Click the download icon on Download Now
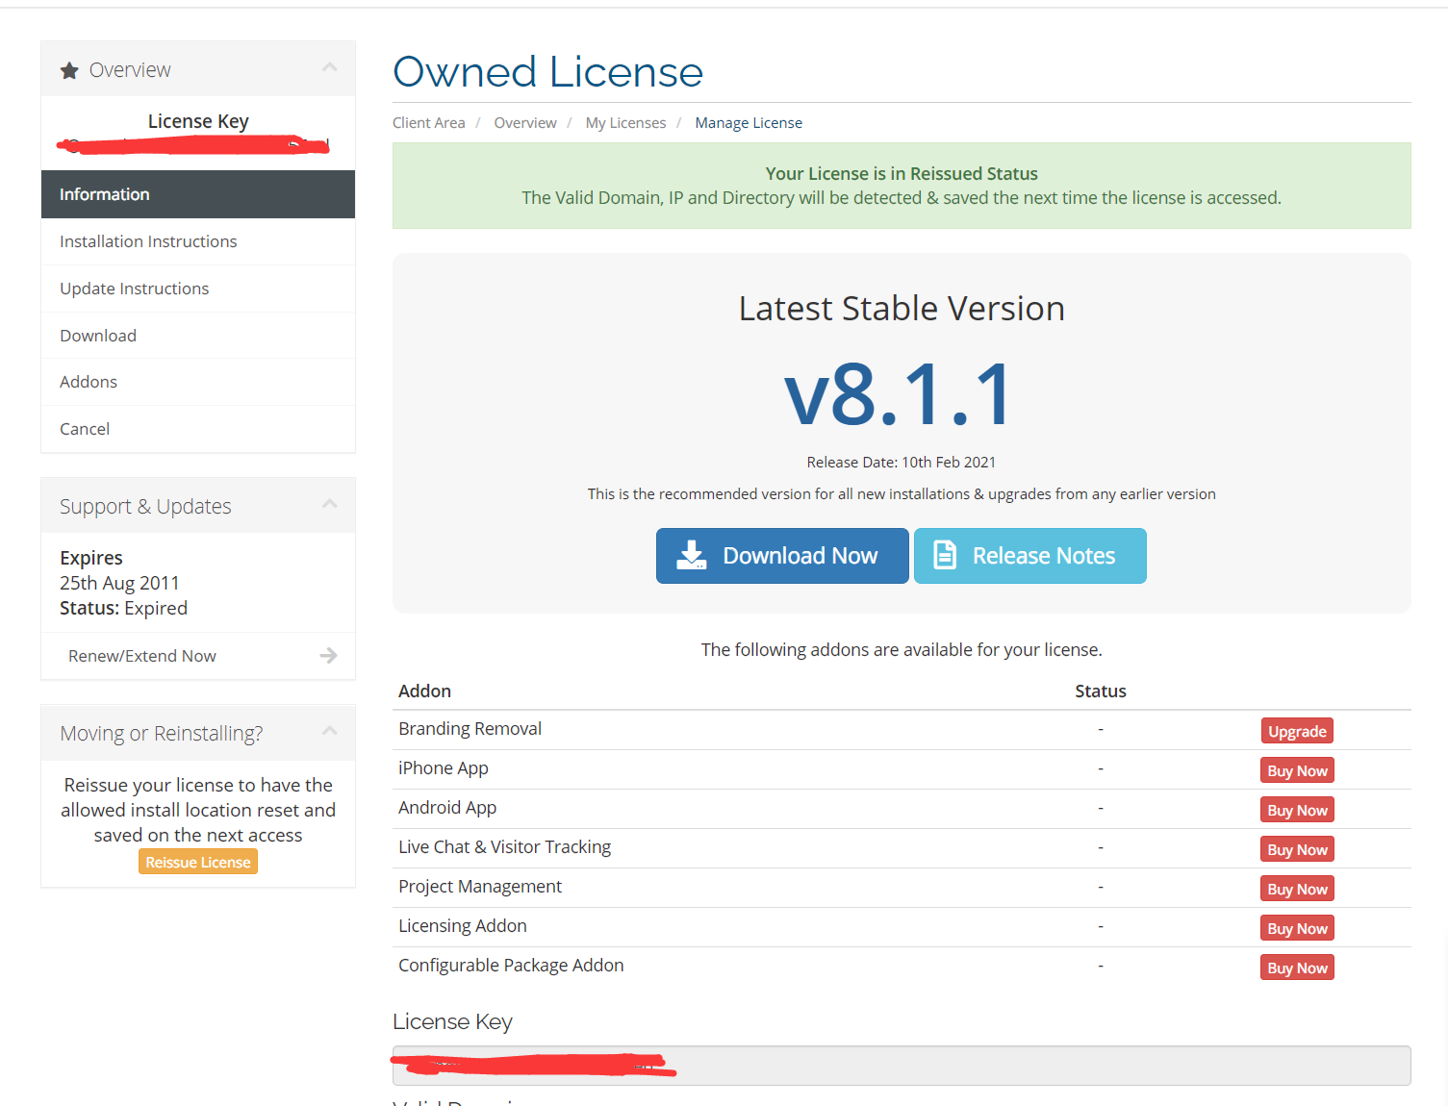The height and width of the screenshot is (1106, 1448). pos(691,555)
